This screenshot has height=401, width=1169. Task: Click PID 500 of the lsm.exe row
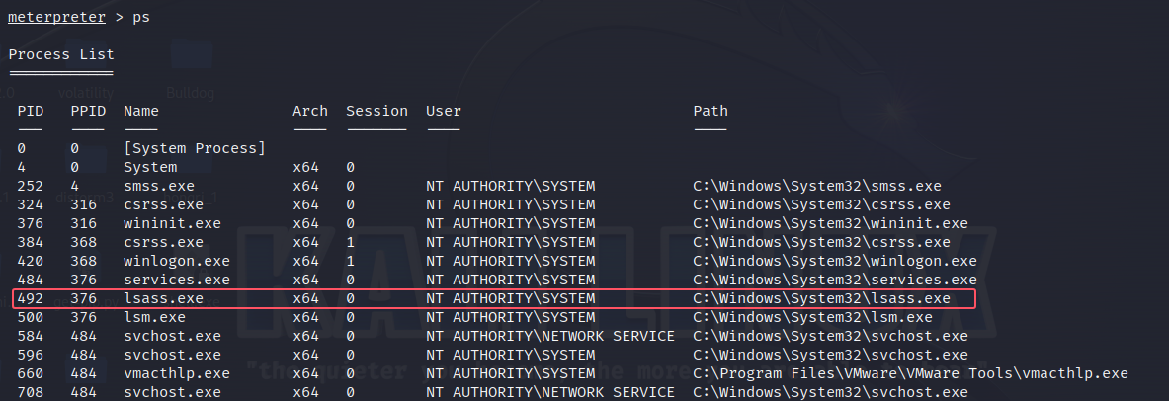pyautogui.click(x=31, y=317)
